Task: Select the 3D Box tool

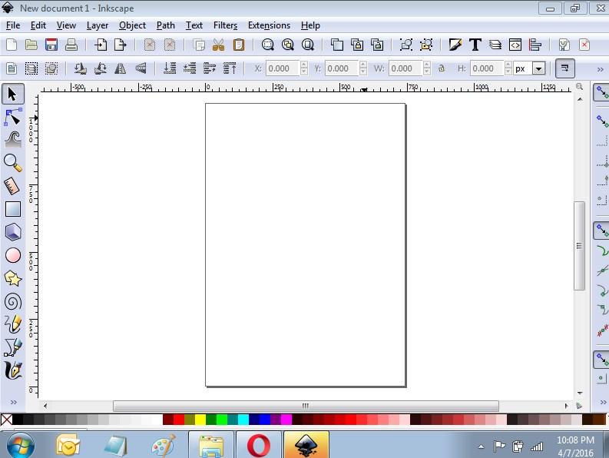Action: (x=13, y=232)
